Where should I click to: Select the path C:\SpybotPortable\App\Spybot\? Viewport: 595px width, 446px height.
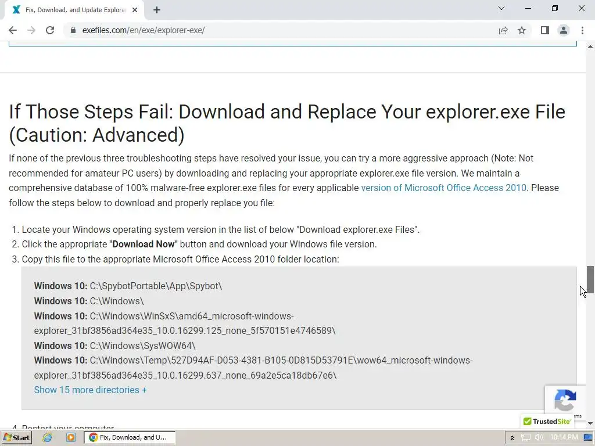[x=156, y=286]
